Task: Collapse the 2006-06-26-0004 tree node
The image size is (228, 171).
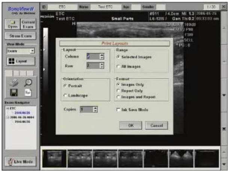Action: click(x=8, y=117)
